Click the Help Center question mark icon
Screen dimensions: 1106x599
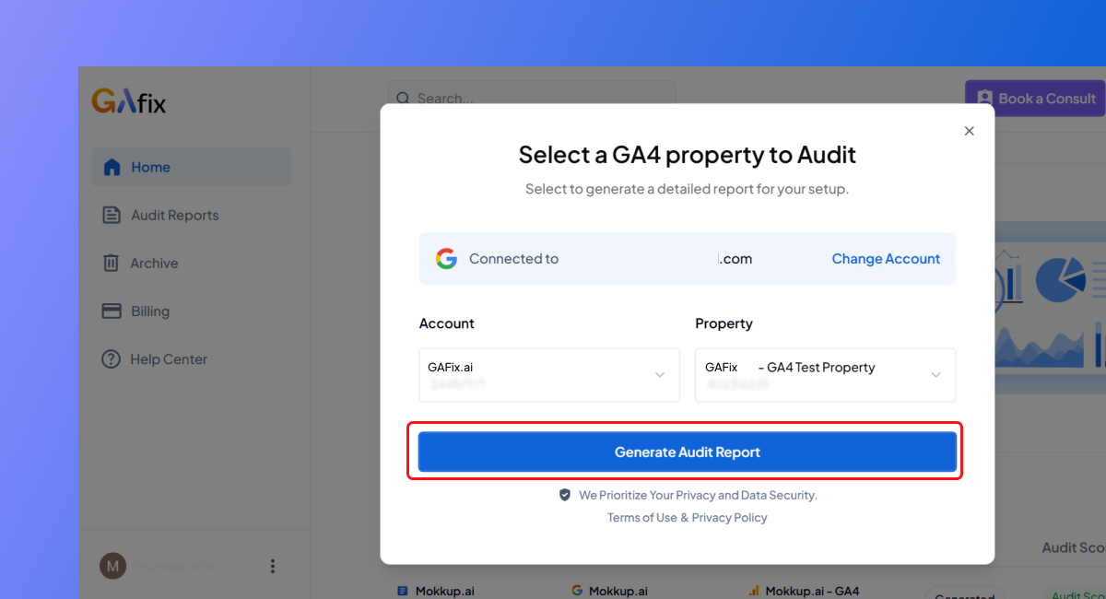[x=112, y=358]
